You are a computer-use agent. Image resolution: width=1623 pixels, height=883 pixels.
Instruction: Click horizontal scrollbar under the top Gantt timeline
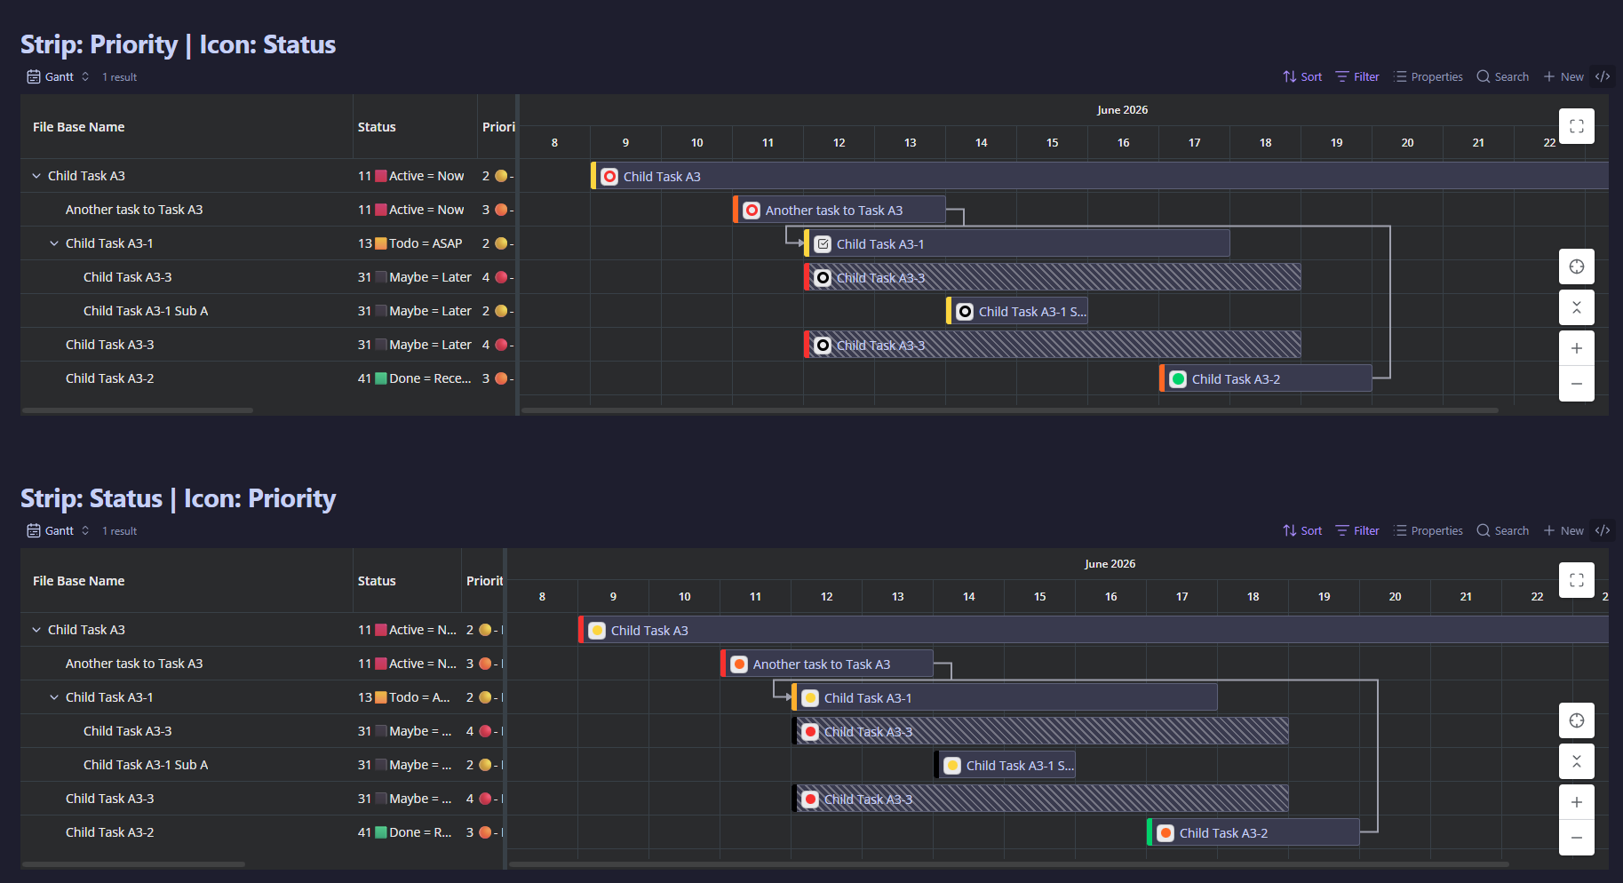(x=1010, y=410)
